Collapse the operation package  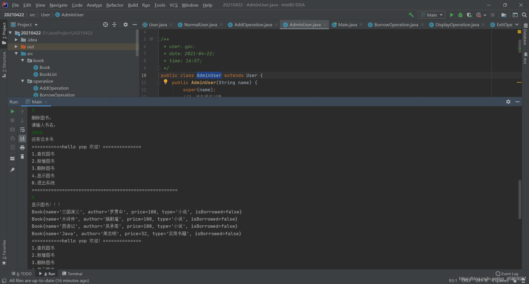tap(23, 81)
